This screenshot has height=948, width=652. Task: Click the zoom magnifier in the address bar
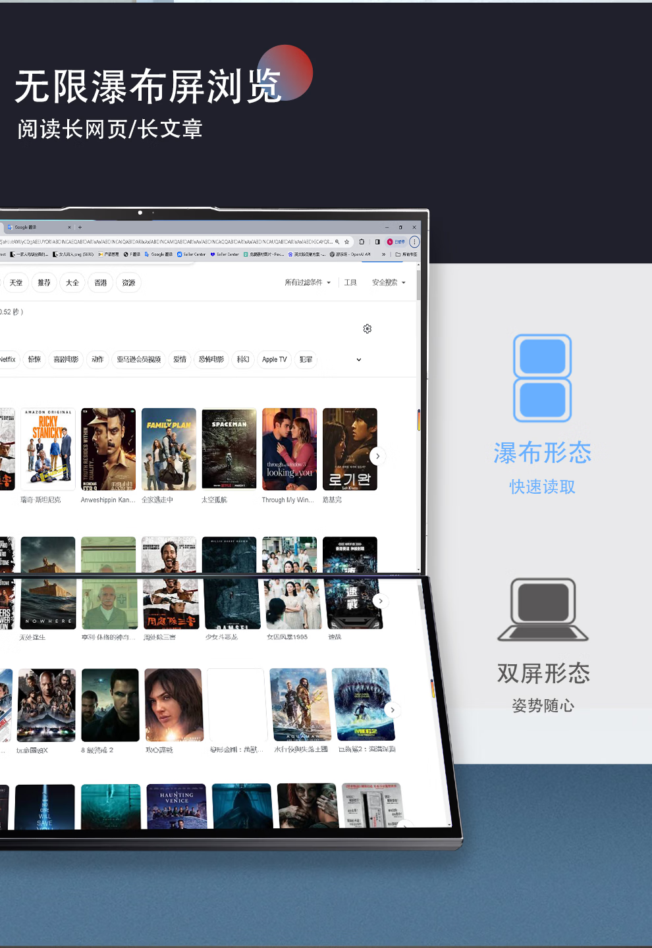(x=337, y=242)
